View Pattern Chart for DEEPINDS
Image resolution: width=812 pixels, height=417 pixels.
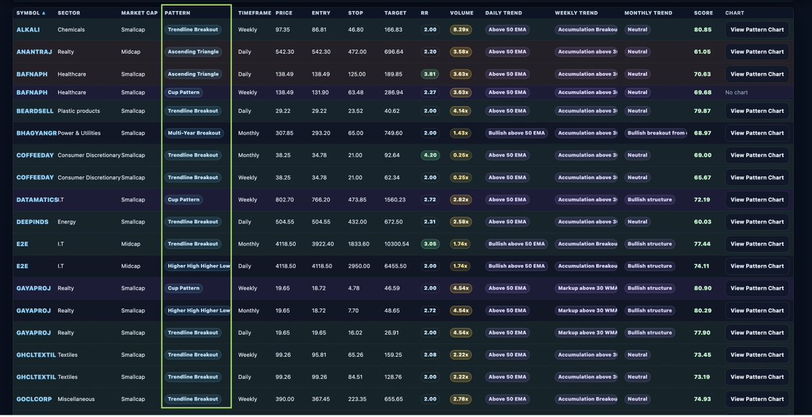point(757,222)
